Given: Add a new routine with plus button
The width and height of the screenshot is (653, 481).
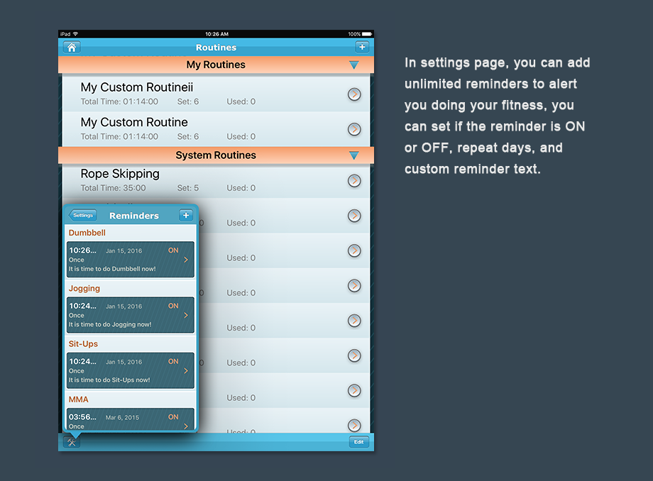Looking at the screenshot, I should [362, 48].
